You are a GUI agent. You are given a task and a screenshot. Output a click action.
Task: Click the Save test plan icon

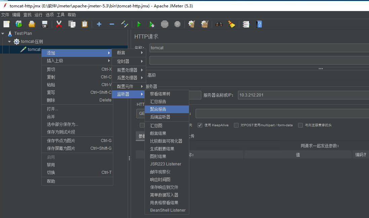tap(45, 24)
